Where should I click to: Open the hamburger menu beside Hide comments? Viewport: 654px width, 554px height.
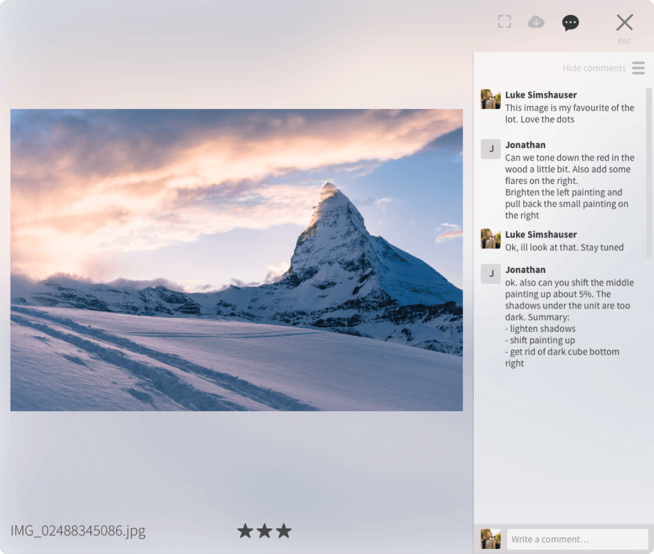638,69
